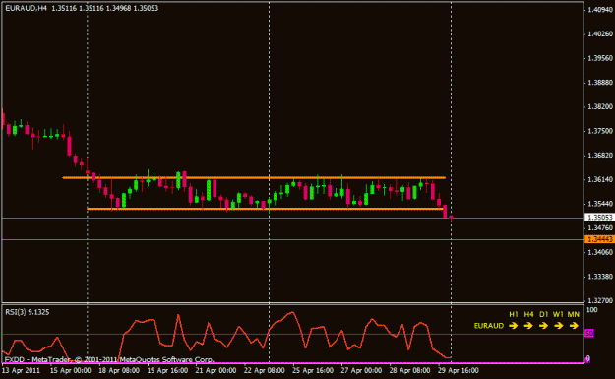Click the H4 trend arrow icon

pyautogui.click(x=528, y=326)
